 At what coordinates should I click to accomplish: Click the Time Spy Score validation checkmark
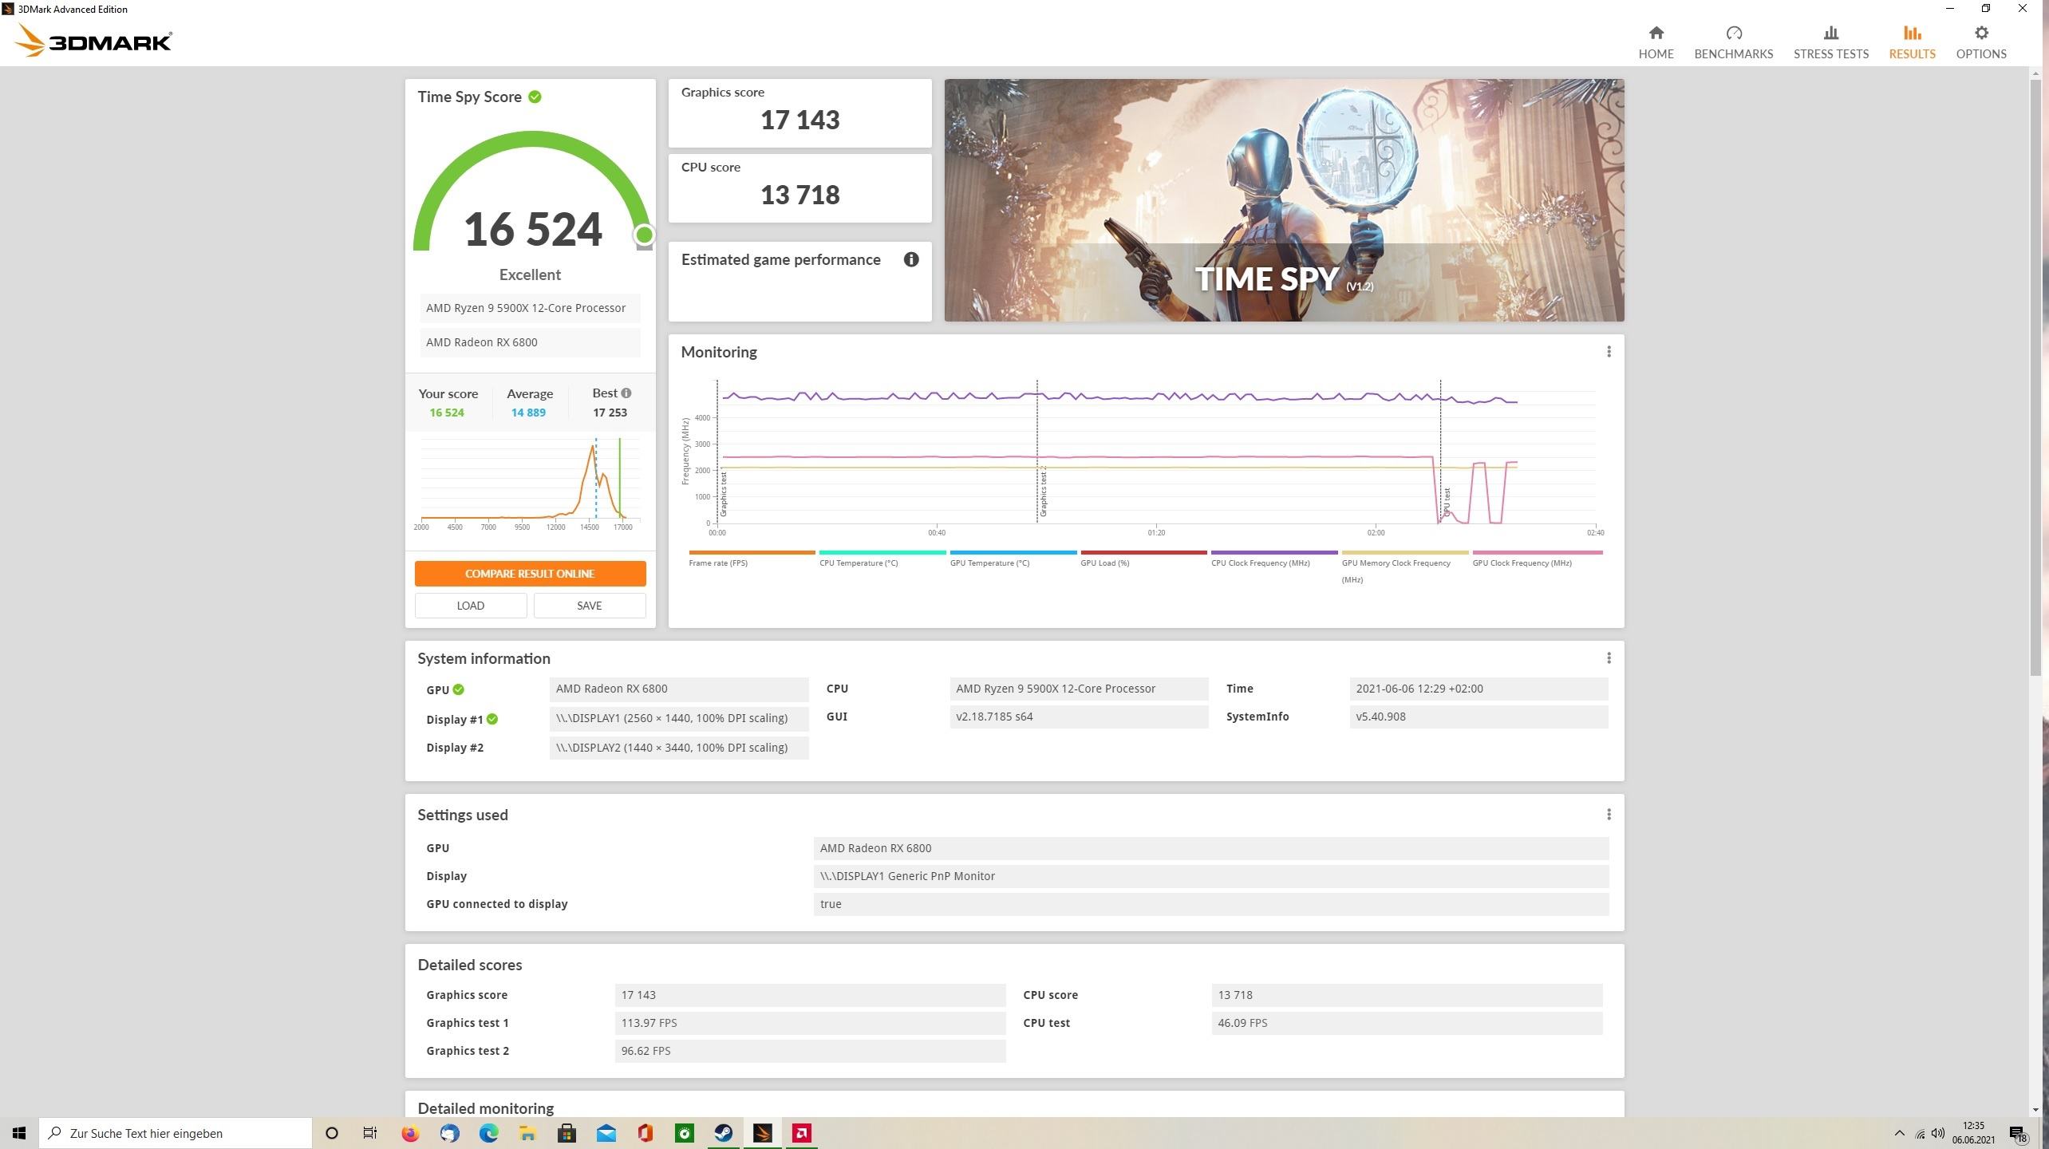(x=535, y=97)
